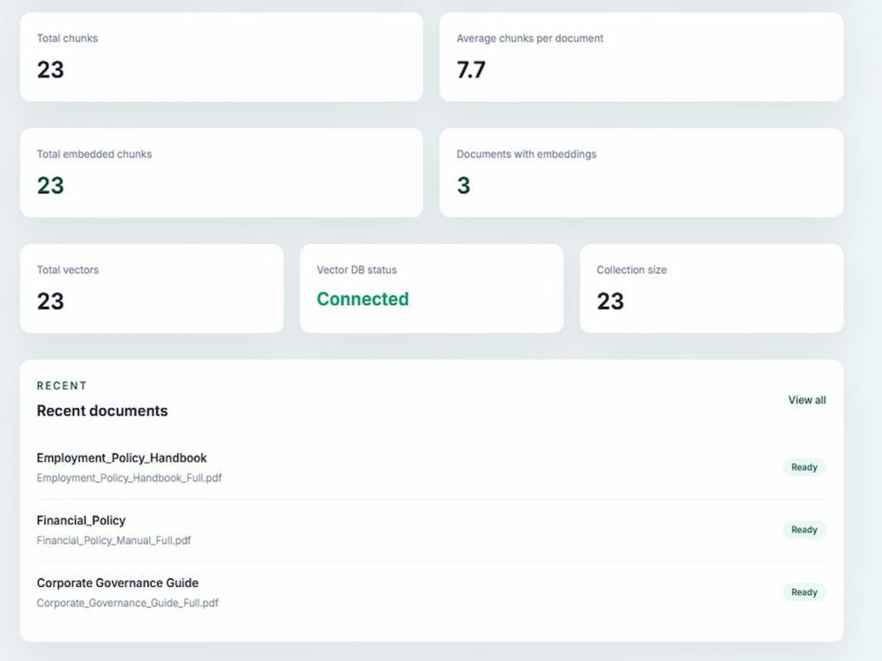Click Ready badge for Corporate Governance Guide

point(804,592)
